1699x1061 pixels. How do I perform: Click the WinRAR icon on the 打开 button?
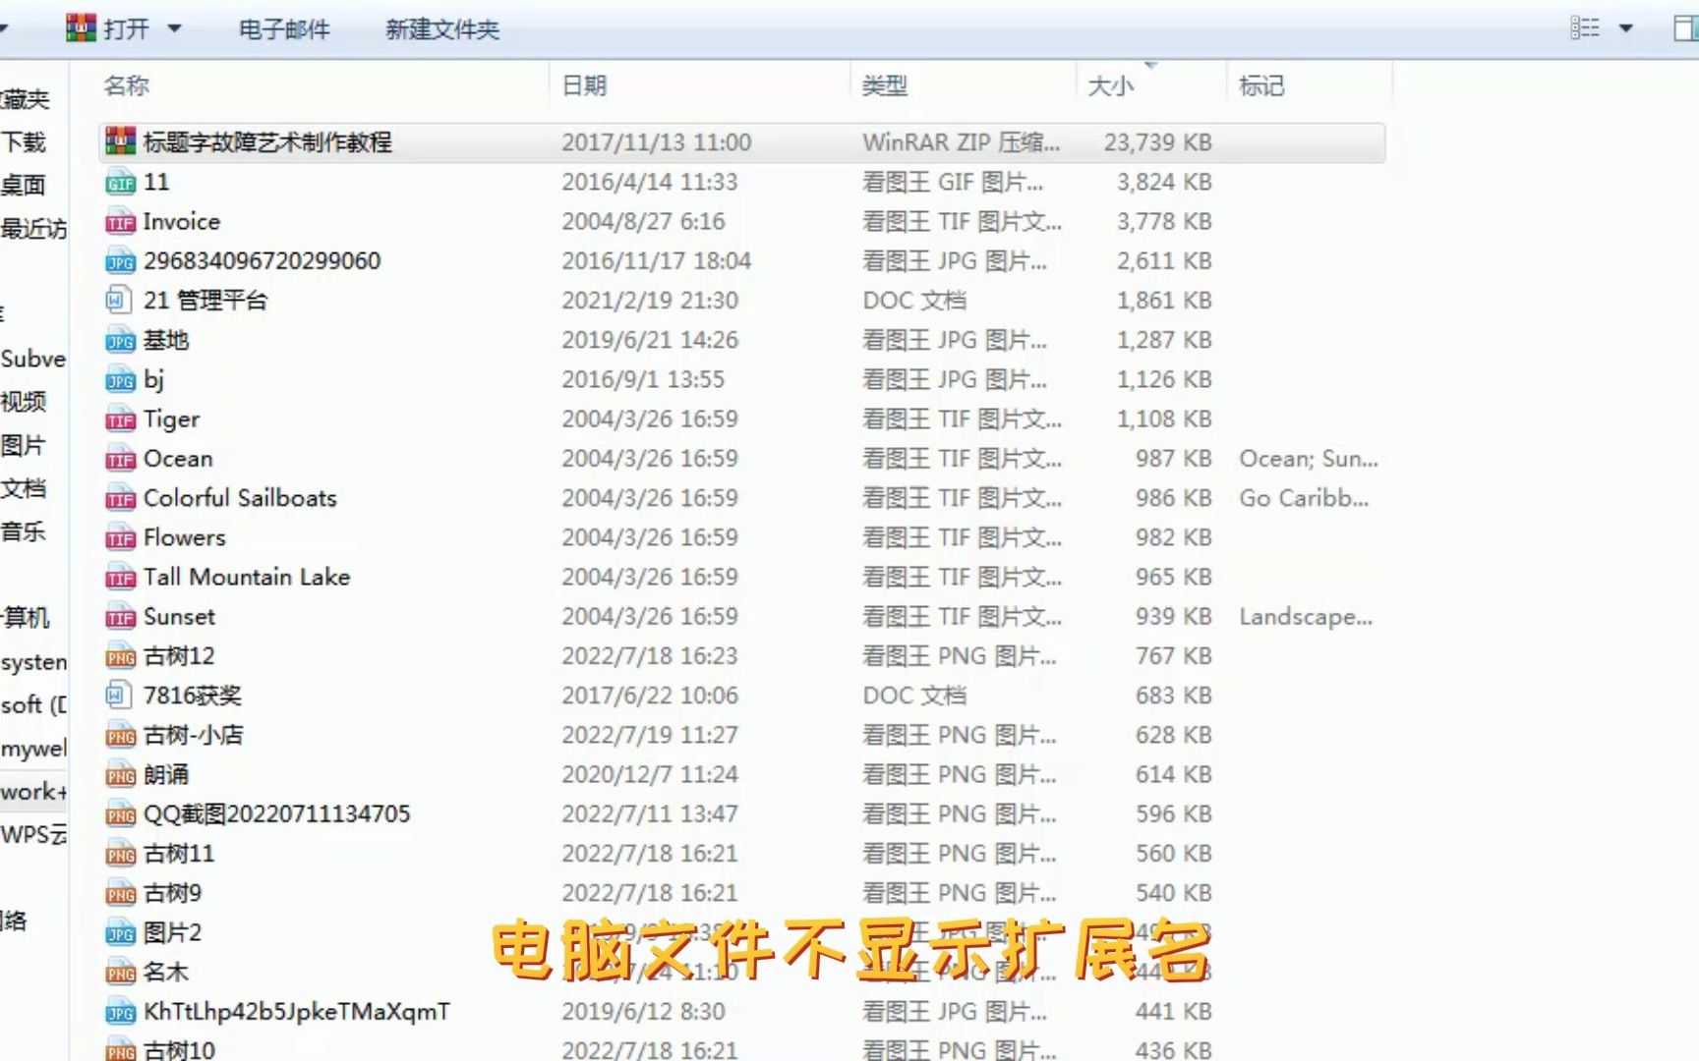81,28
